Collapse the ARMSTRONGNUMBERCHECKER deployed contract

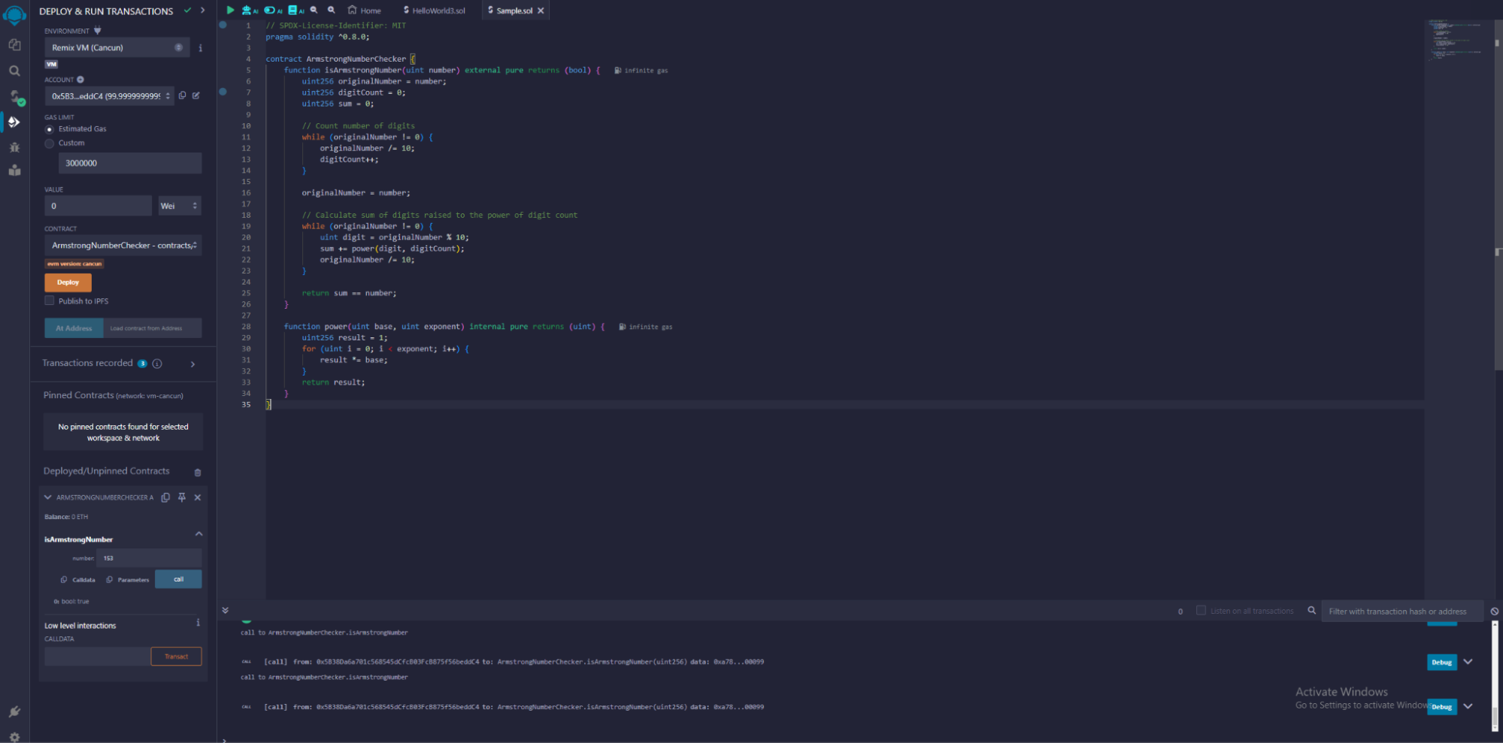tap(48, 497)
